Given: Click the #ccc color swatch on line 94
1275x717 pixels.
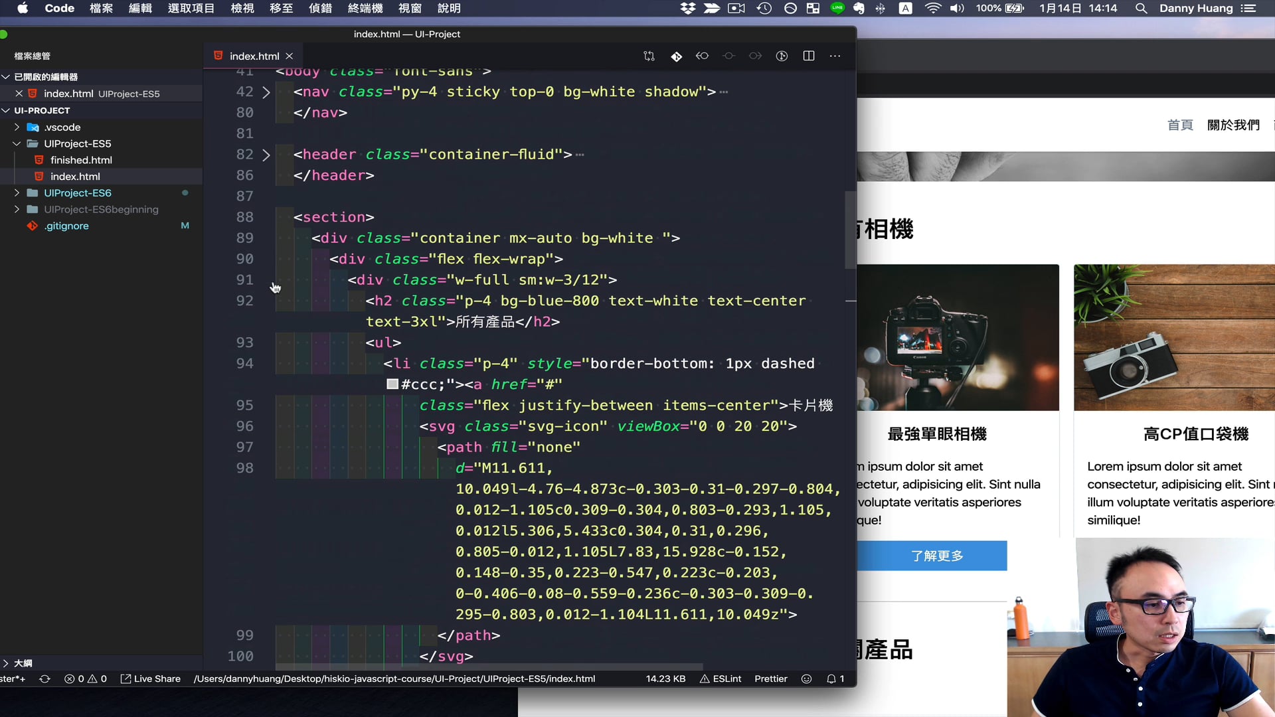Looking at the screenshot, I should [x=392, y=384].
